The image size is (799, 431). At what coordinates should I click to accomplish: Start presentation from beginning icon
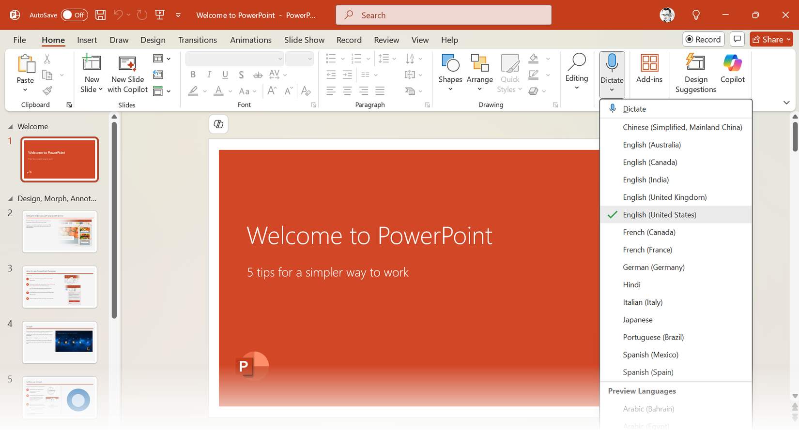point(160,15)
